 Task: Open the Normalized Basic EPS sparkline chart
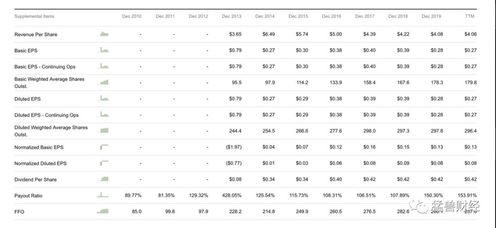104,147
